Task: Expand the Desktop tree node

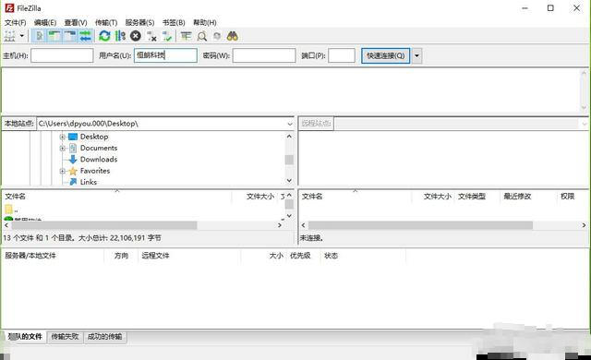Action: [63, 137]
